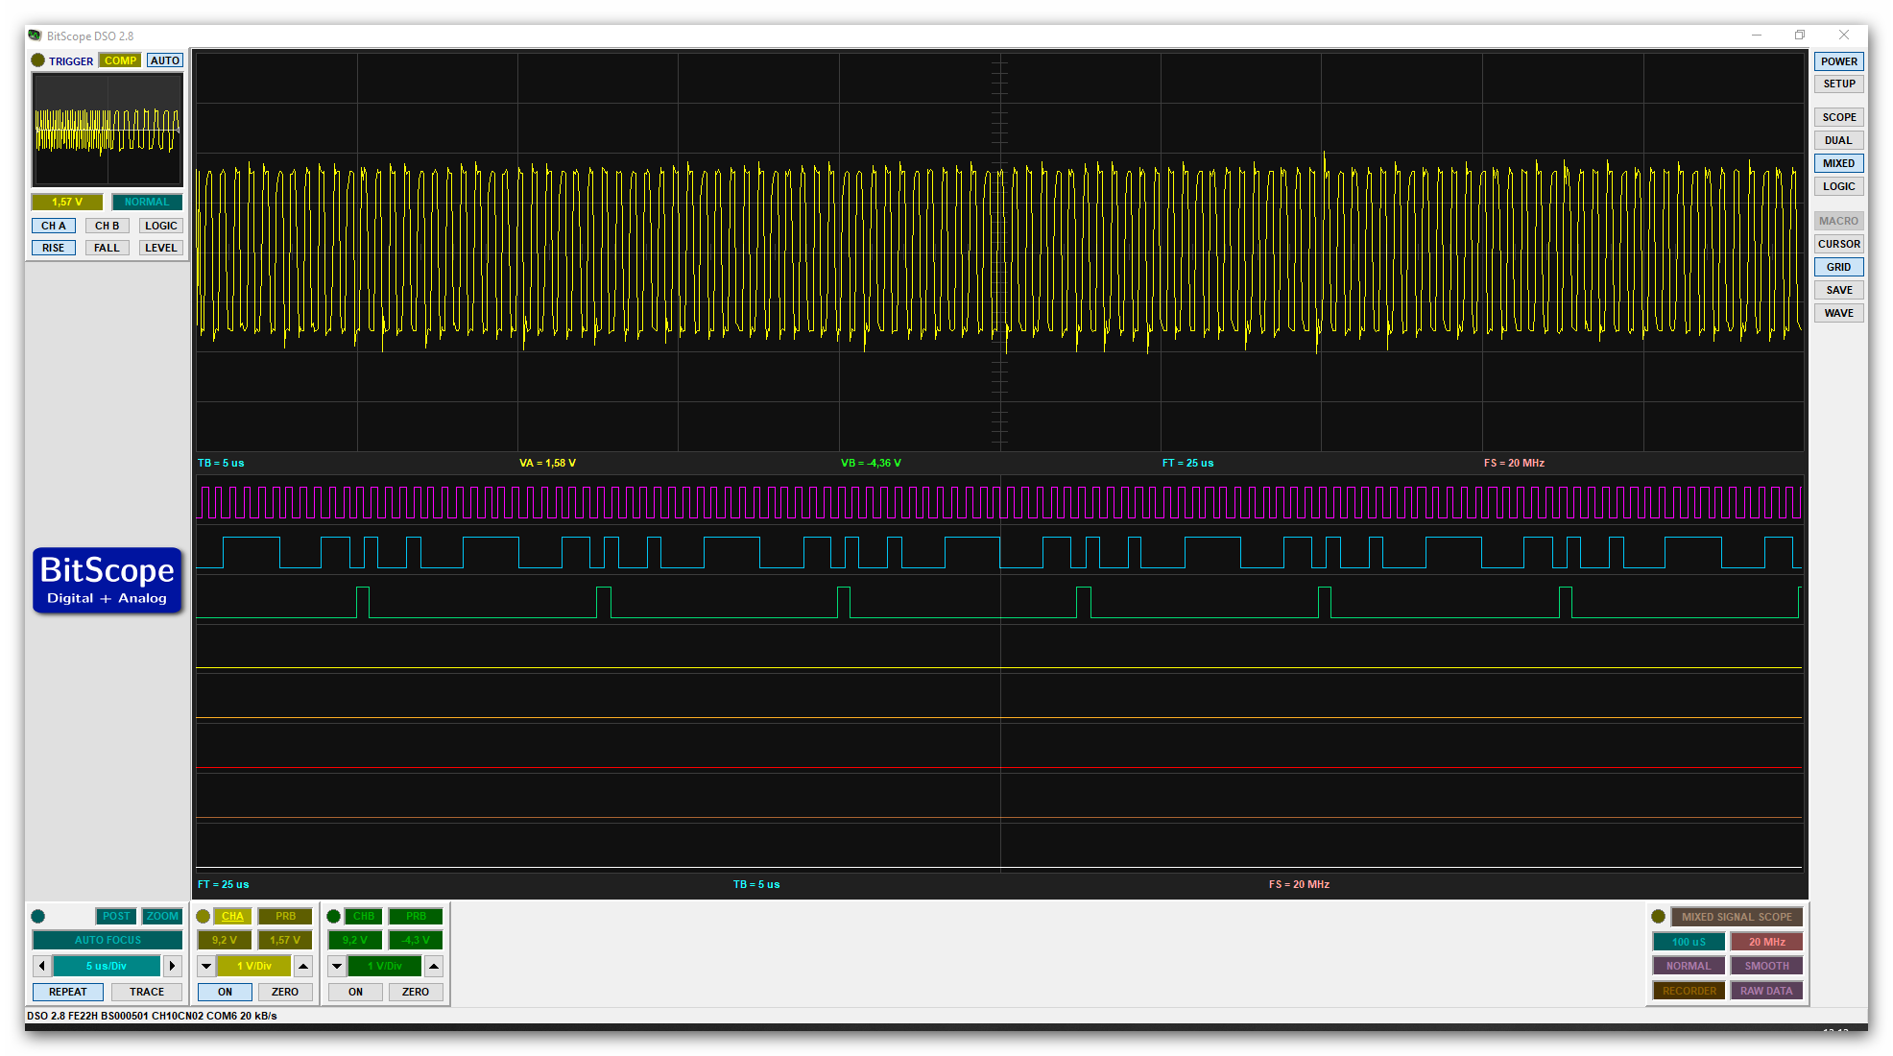The image size is (1893, 1056).
Task: Toggle ZOOM mode
Action: [162, 916]
